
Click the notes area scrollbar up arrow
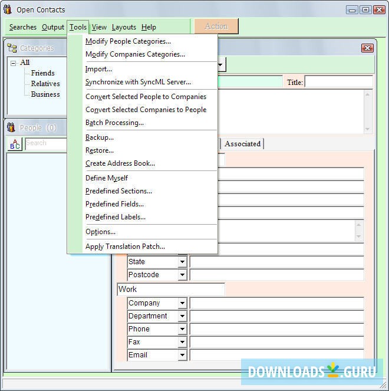[x=367, y=94]
